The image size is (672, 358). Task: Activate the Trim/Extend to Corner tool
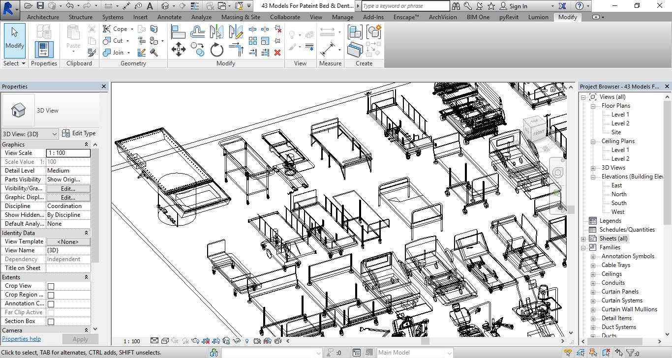(x=236, y=50)
